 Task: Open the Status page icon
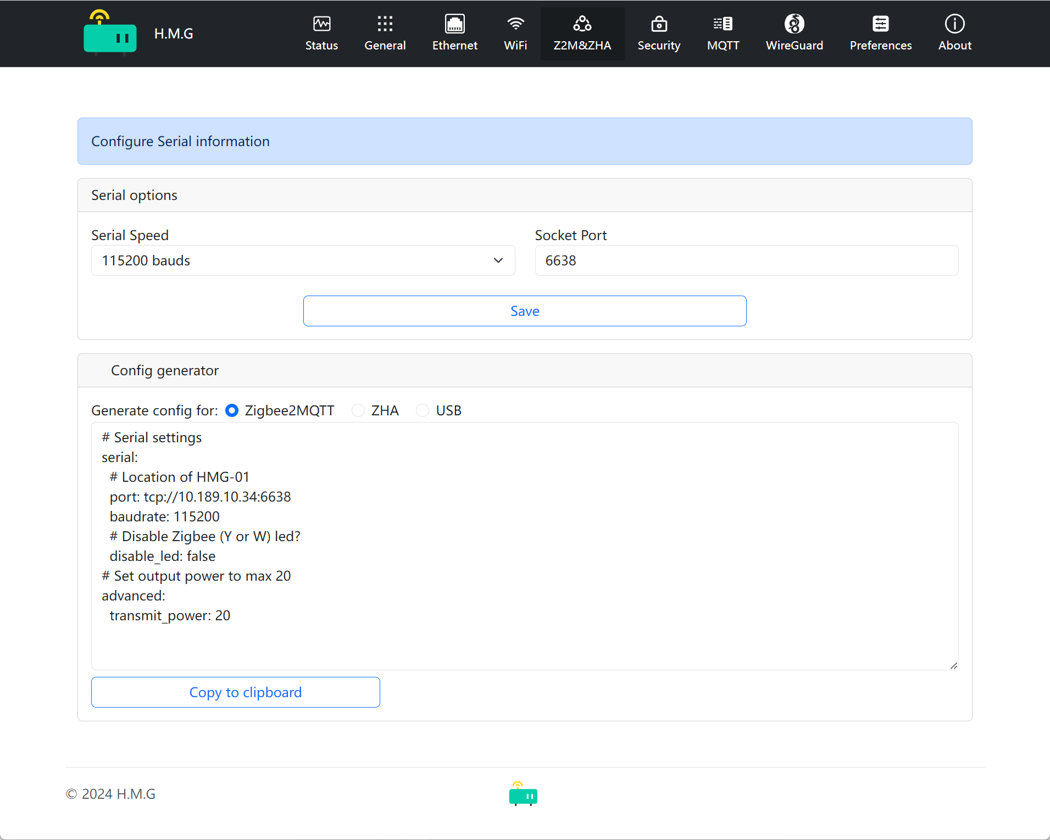[321, 24]
